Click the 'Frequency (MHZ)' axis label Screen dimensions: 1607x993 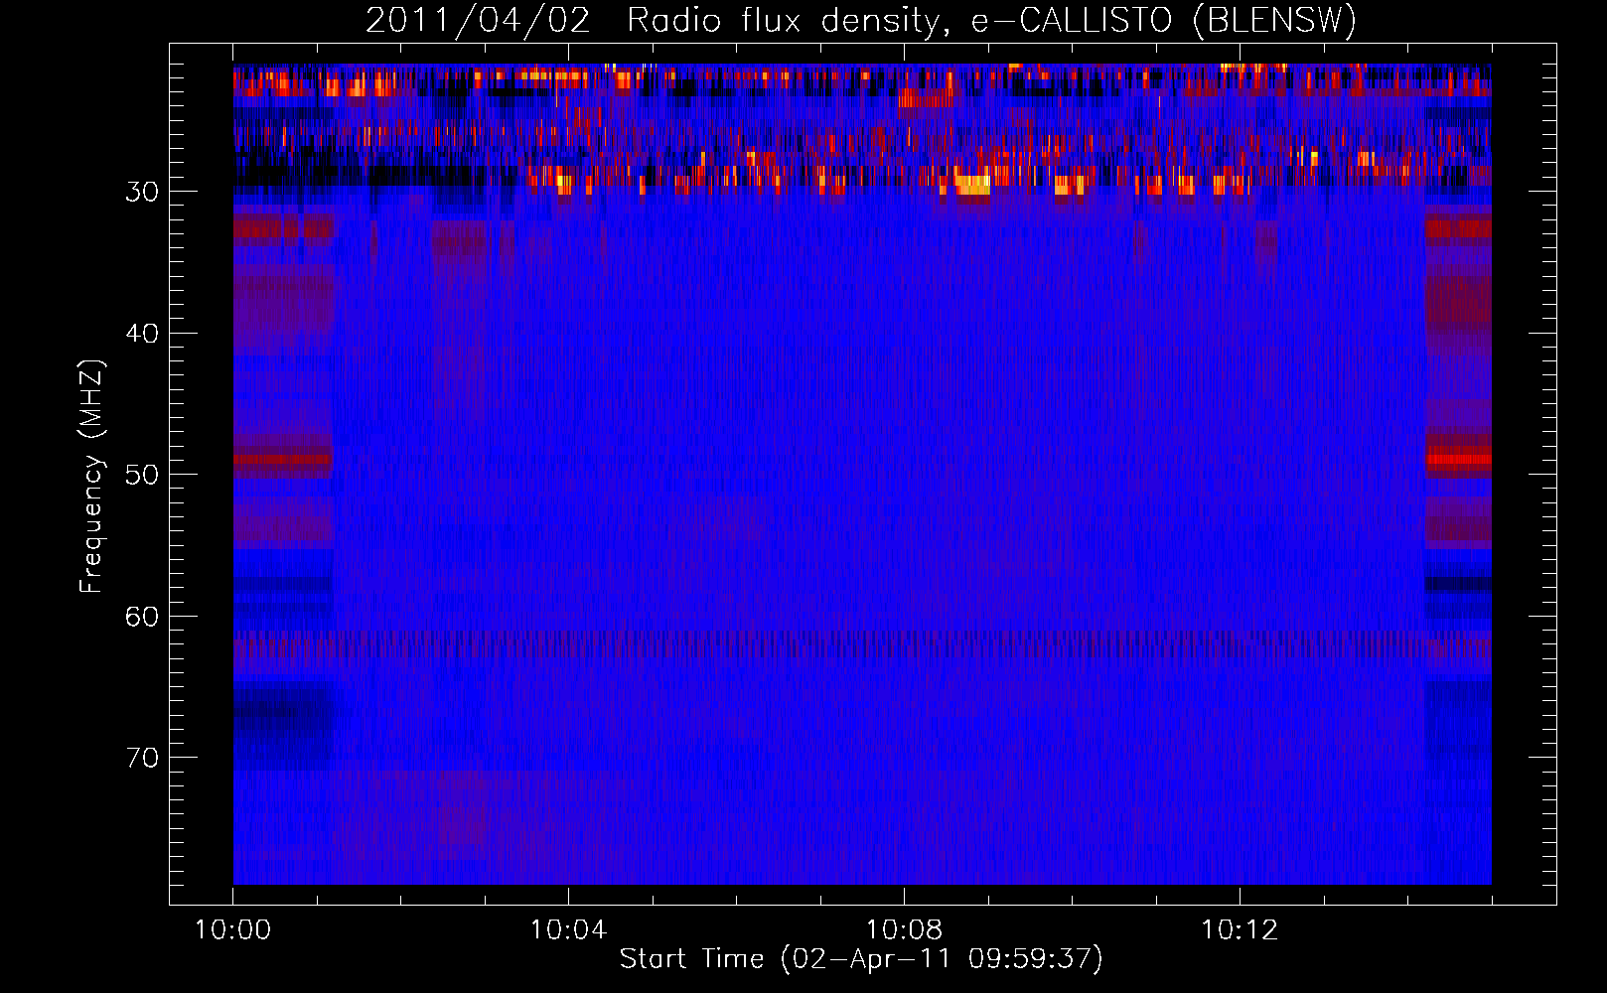tap(91, 476)
